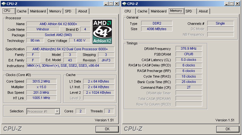242x135 pixels.
Task: Open About tab in left CPU-Z window
Action: (x=83, y=11)
